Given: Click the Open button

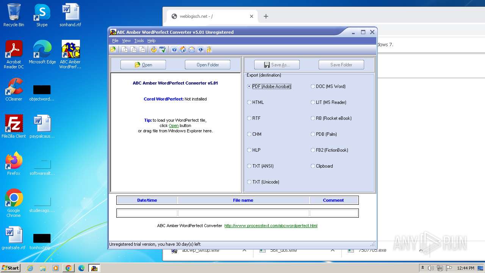Looking at the screenshot, I should pos(143,65).
